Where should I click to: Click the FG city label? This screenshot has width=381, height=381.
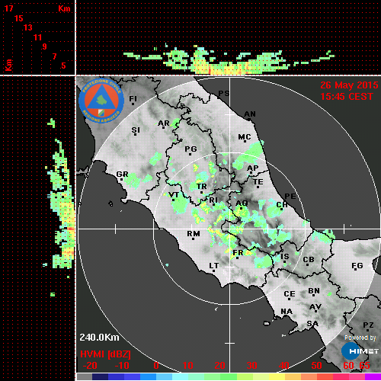coord(357,266)
